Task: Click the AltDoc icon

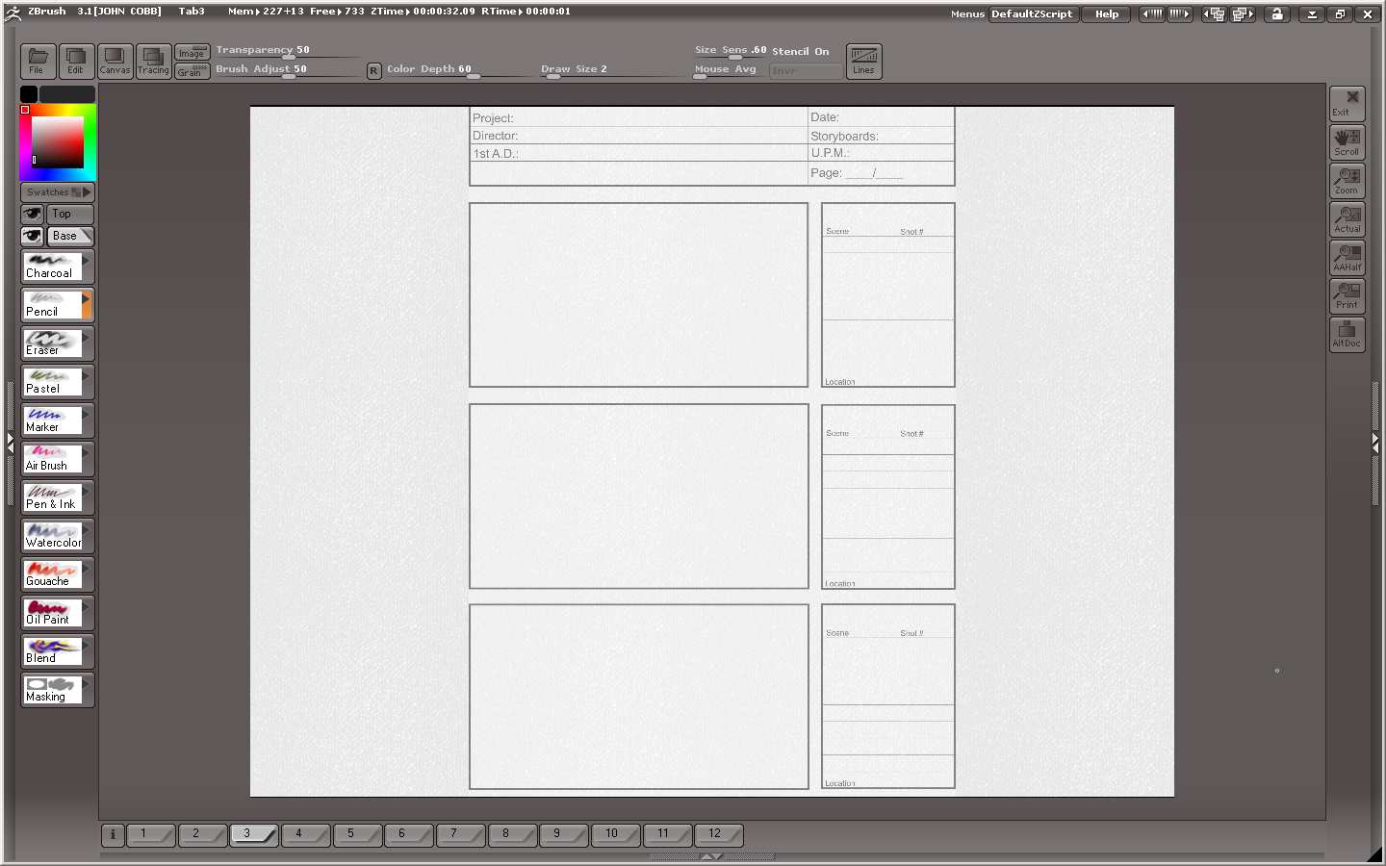Action: tap(1347, 335)
